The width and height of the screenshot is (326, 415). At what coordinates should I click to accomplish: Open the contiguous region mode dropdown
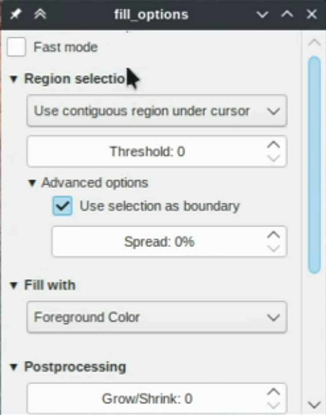pyautogui.click(x=157, y=111)
